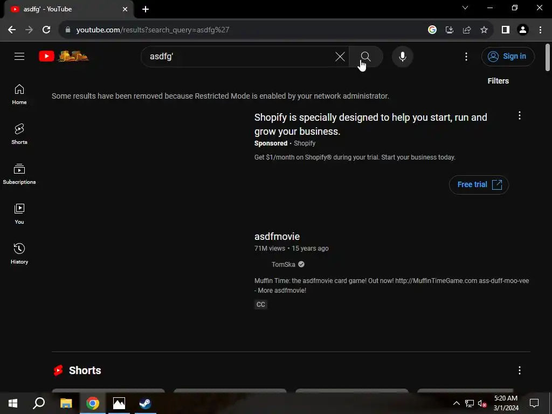552x414 pixels.
Task: Start voice search with microphone icon
Action: point(402,56)
